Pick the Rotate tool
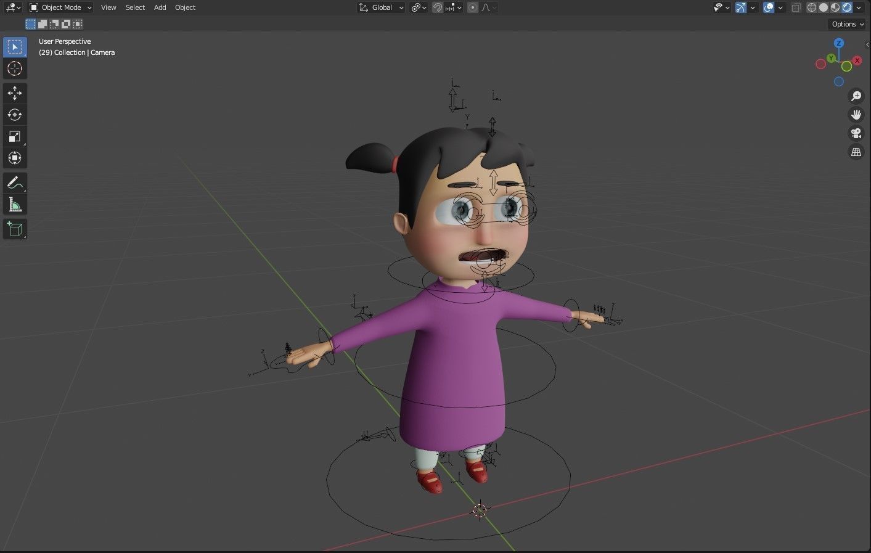Screen dimensions: 871x553 [x=15, y=115]
